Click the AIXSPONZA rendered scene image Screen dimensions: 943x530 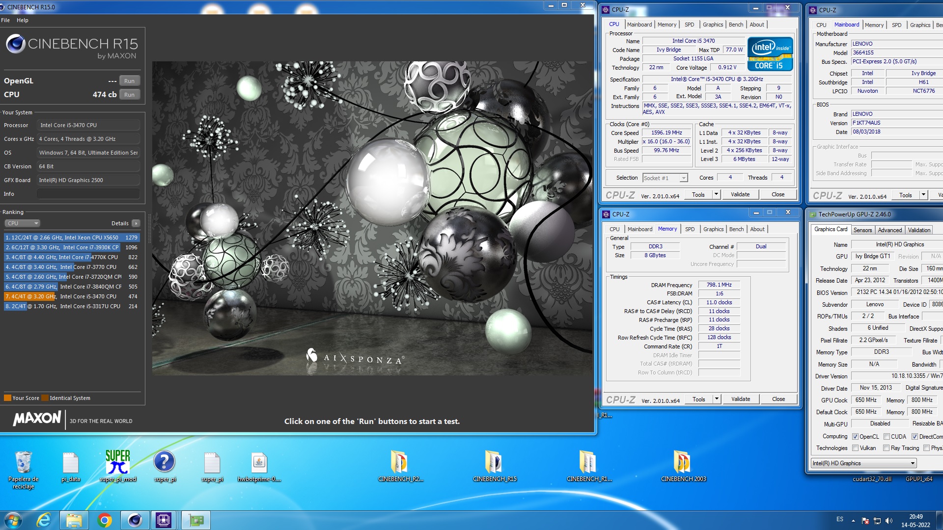pos(372,218)
